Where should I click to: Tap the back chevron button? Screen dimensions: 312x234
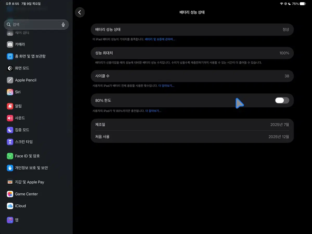80,12
